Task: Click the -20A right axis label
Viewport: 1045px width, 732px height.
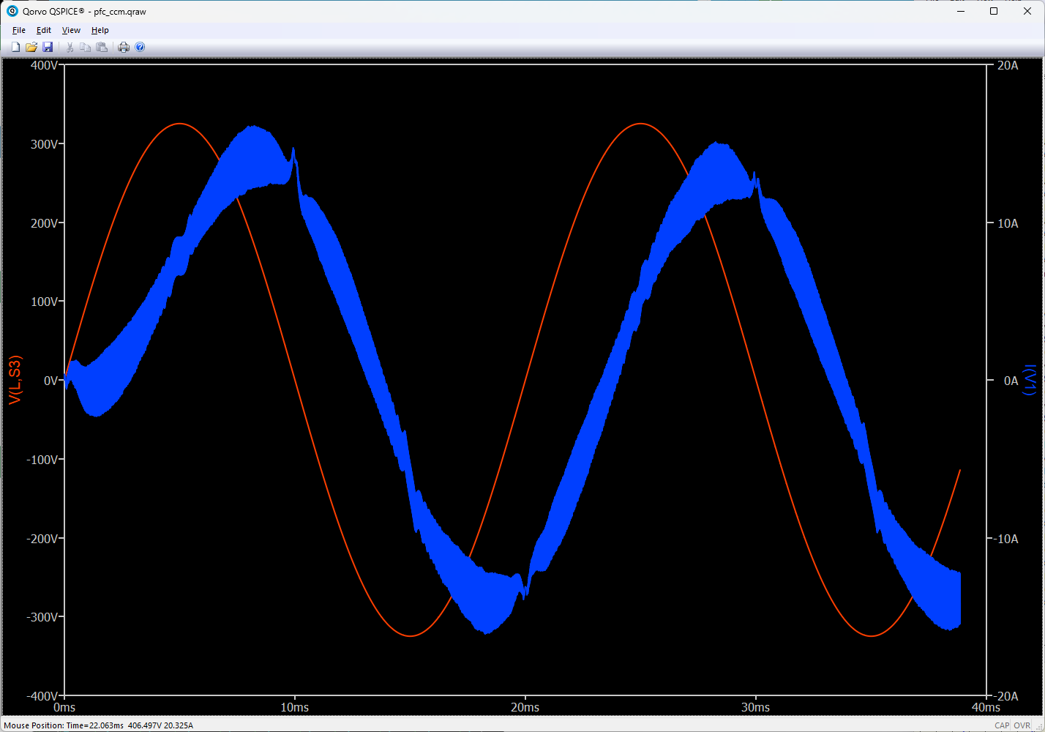Action: tap(1005, 696)
